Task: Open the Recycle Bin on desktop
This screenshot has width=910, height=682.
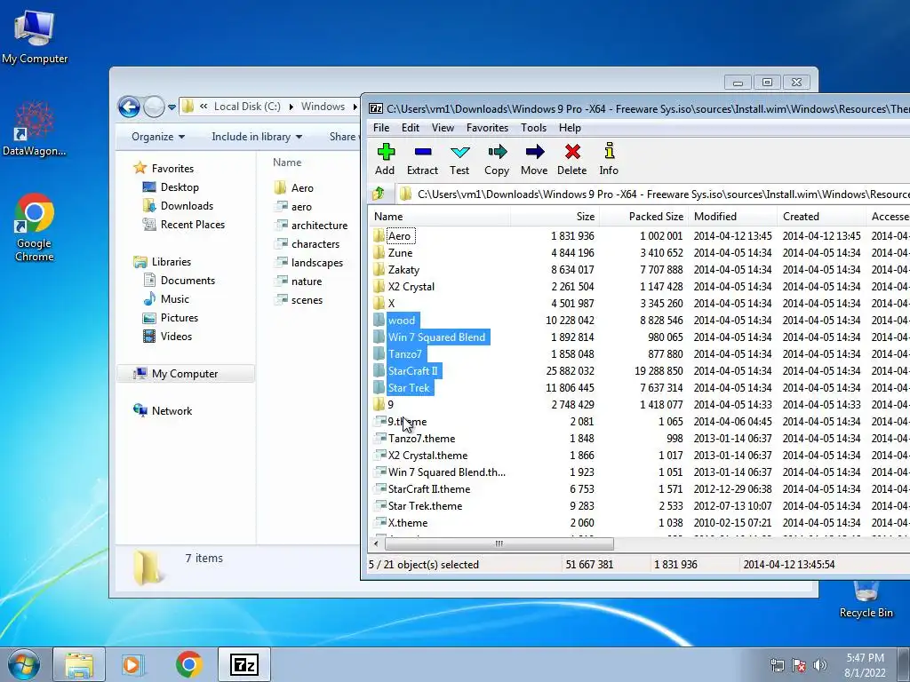Action: 866,599
